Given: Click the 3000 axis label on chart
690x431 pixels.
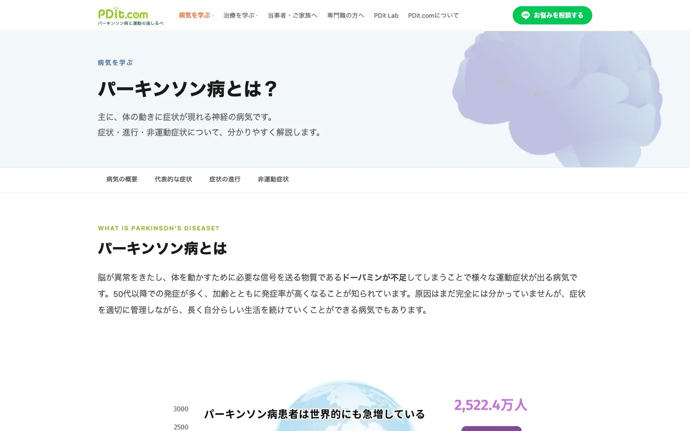Looking at the screenshot, I should click(x=181, y=409).
